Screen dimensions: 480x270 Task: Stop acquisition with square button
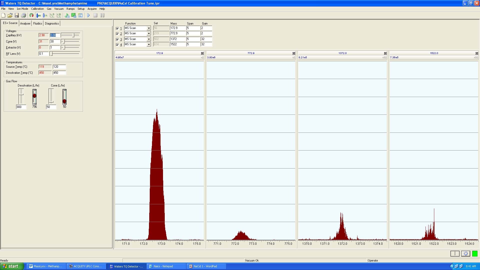tap(95, 15)
